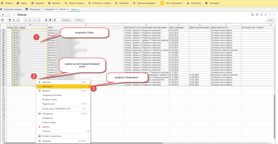Select Копировать in the context menu

pyautogui.click(x=47, y=87)
